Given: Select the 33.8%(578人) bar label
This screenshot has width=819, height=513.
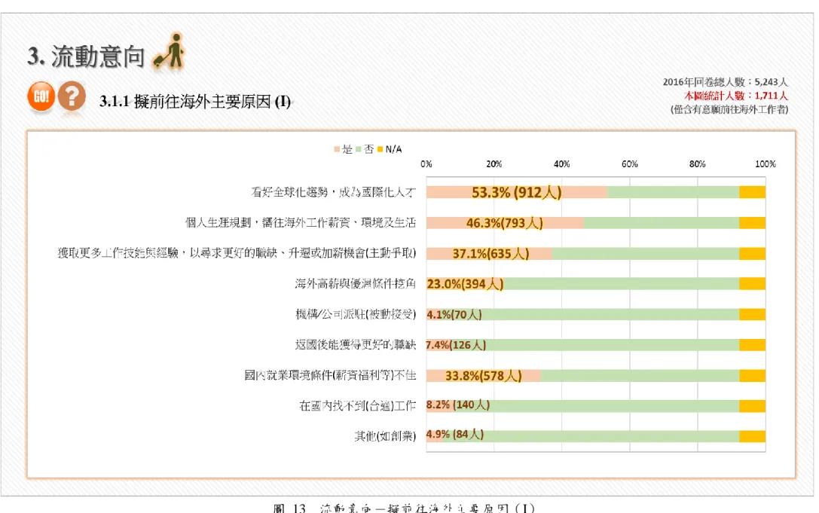Looking at the screenshot, I should 483,376.
